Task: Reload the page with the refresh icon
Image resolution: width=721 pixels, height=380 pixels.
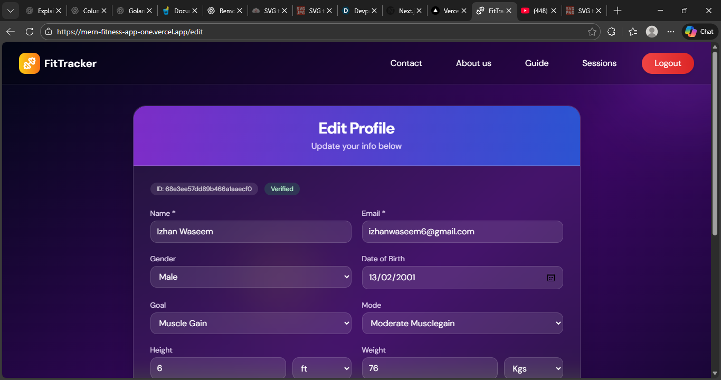Action: click(x=30, y=32)
